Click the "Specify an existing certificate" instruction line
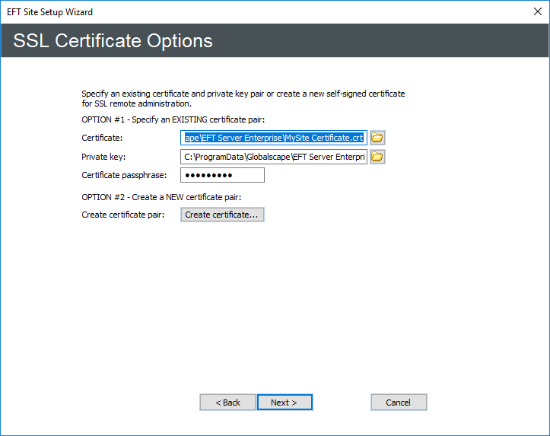The height and width of the screenshot is (436, 550). [x=243, y=94]
